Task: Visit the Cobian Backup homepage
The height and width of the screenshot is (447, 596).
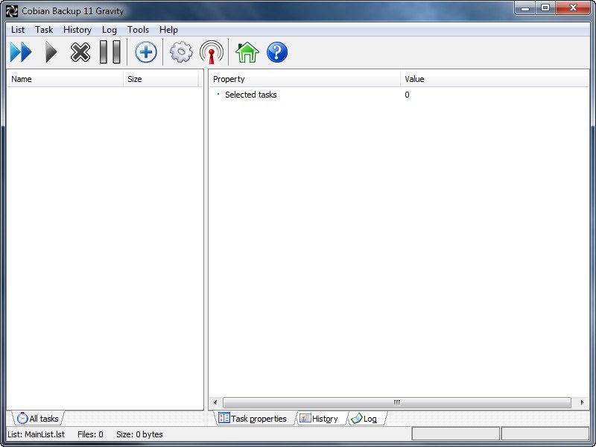Action: [x=246, y=52]
